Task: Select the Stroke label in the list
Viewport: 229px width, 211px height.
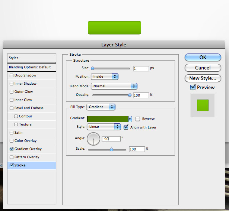Action: click(20, 165)
